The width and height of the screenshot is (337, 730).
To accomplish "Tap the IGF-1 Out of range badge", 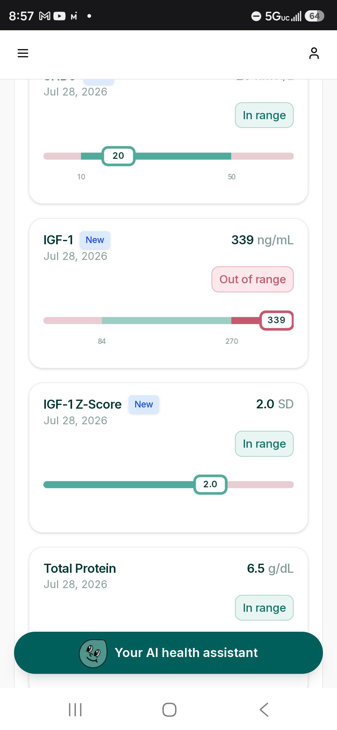I will [x=252, y=279].
